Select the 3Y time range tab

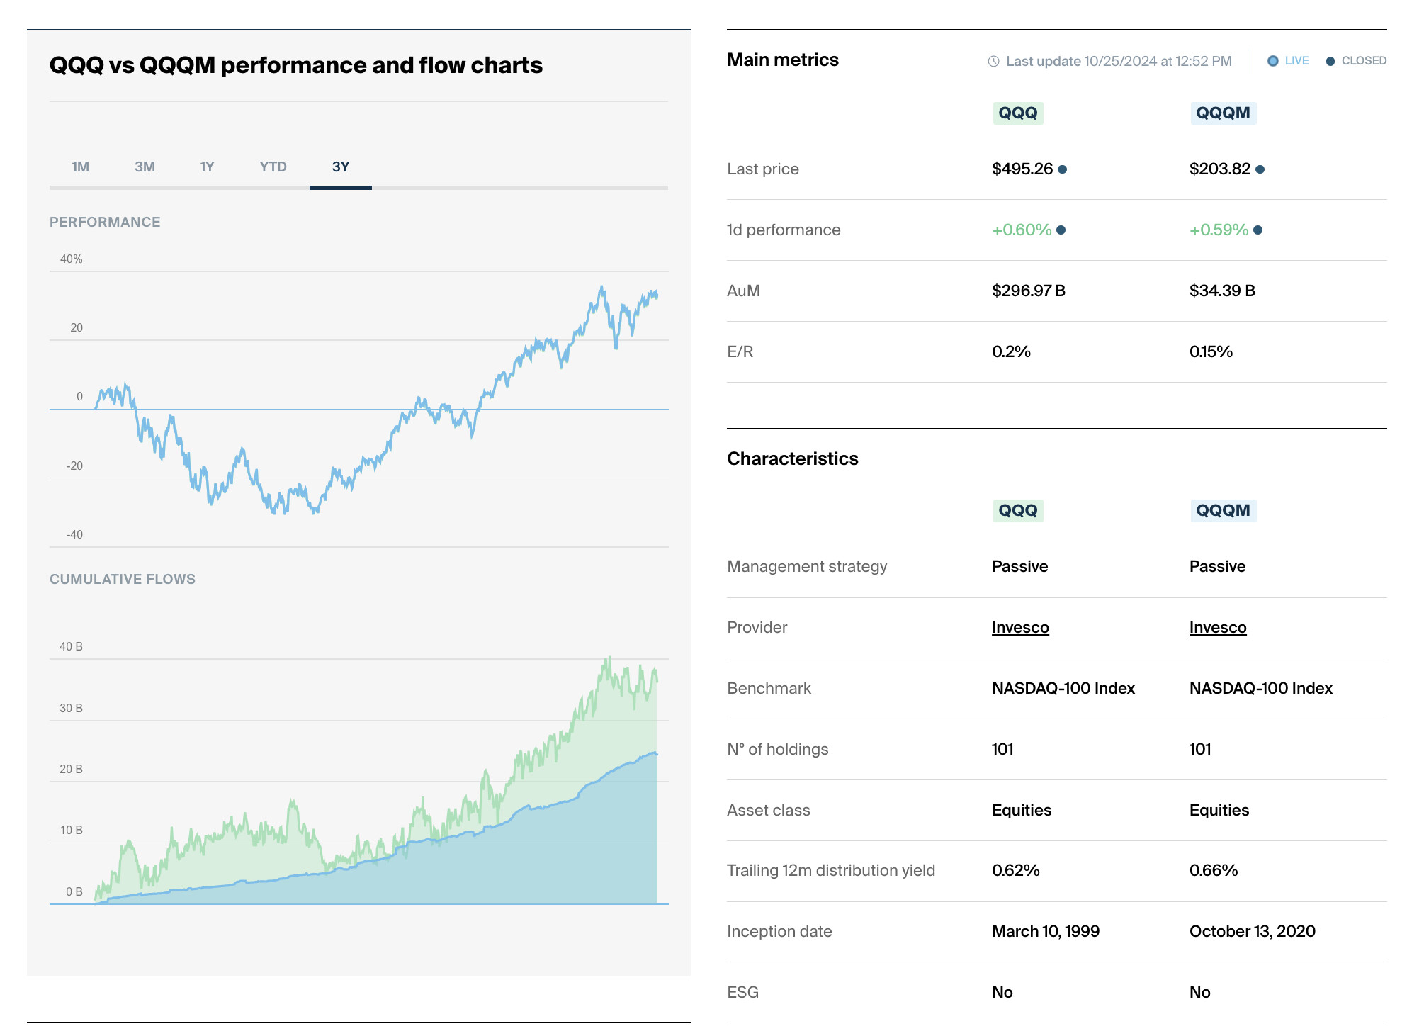coord(341,167)
